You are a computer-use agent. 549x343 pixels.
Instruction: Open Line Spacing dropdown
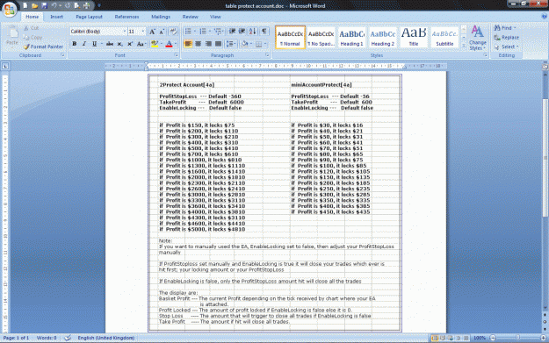point(230,44)
